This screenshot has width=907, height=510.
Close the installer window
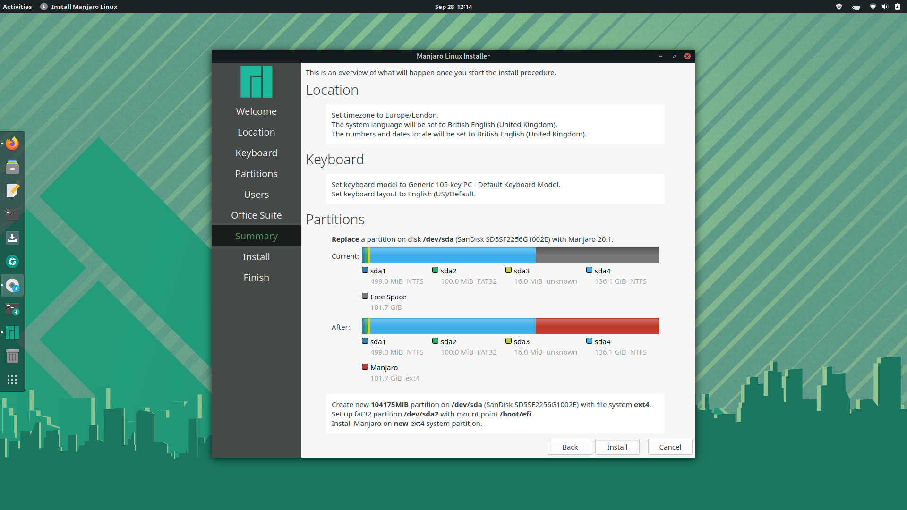[x=687, y=56]
